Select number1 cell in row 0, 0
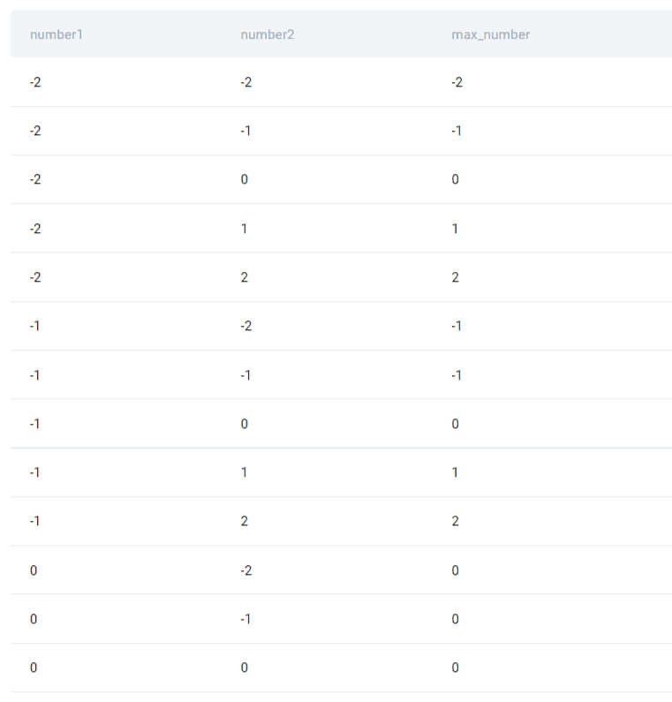Screen dimensions: 672x702 pyautogui.click(x=34, y=668)
